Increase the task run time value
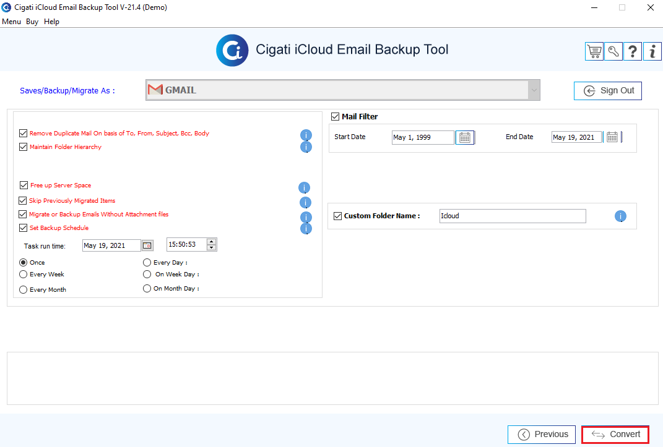This screenshot has width=663, height=447. [212, 242]
